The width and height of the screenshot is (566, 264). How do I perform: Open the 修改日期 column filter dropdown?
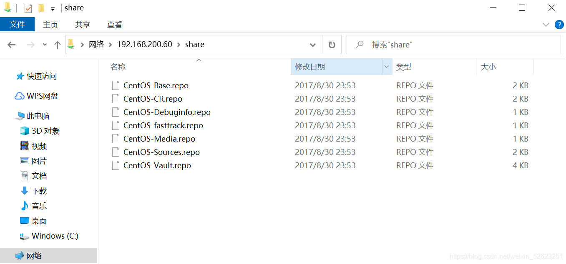387,67
